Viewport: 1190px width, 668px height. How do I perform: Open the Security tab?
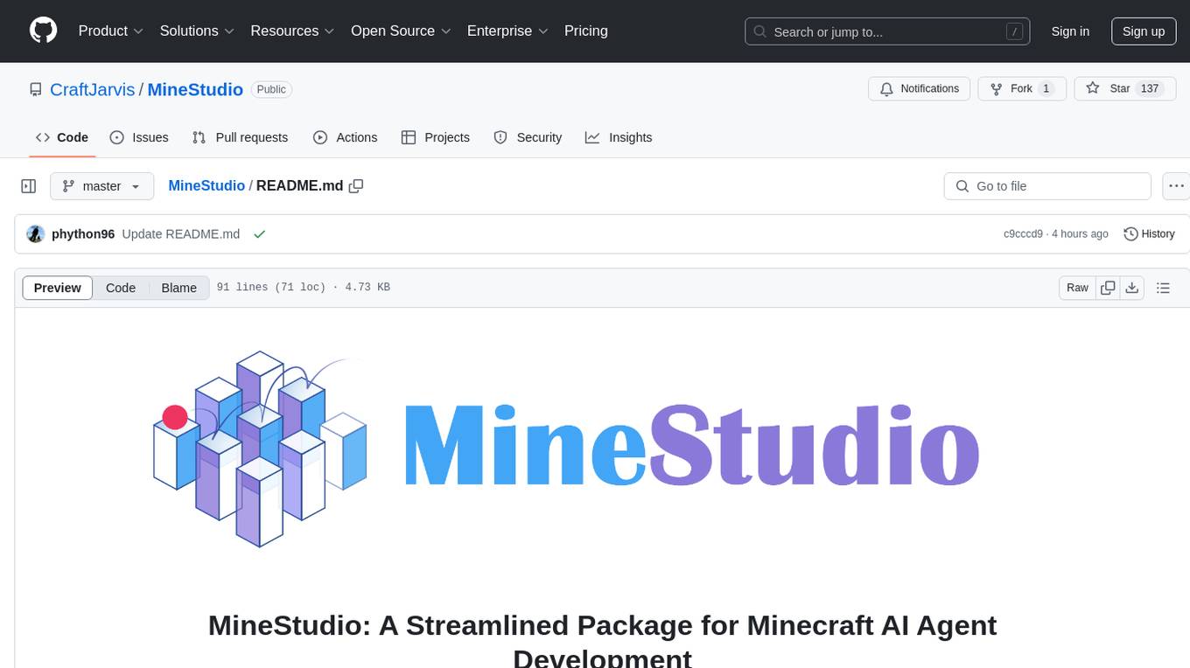pos(528,137)
